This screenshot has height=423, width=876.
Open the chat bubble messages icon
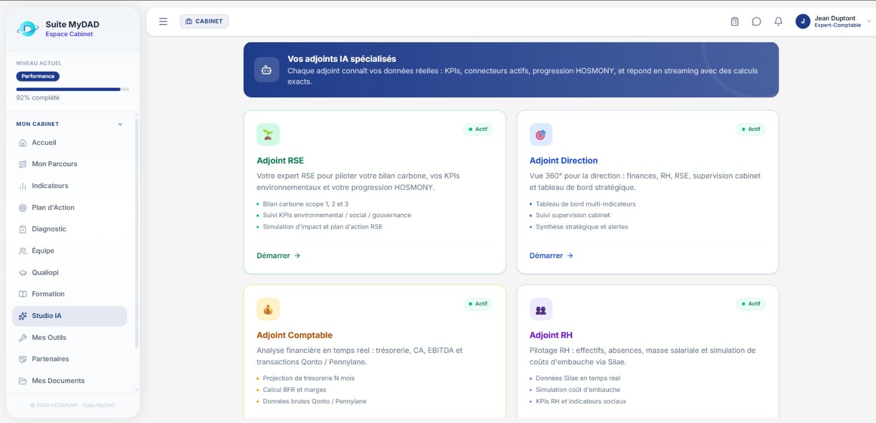(757, 21)
